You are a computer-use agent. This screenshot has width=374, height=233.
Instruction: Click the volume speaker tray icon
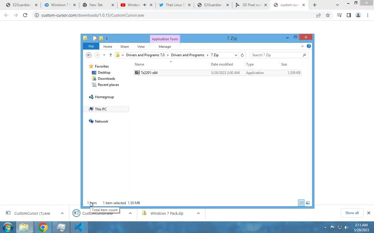click(347, 227)
